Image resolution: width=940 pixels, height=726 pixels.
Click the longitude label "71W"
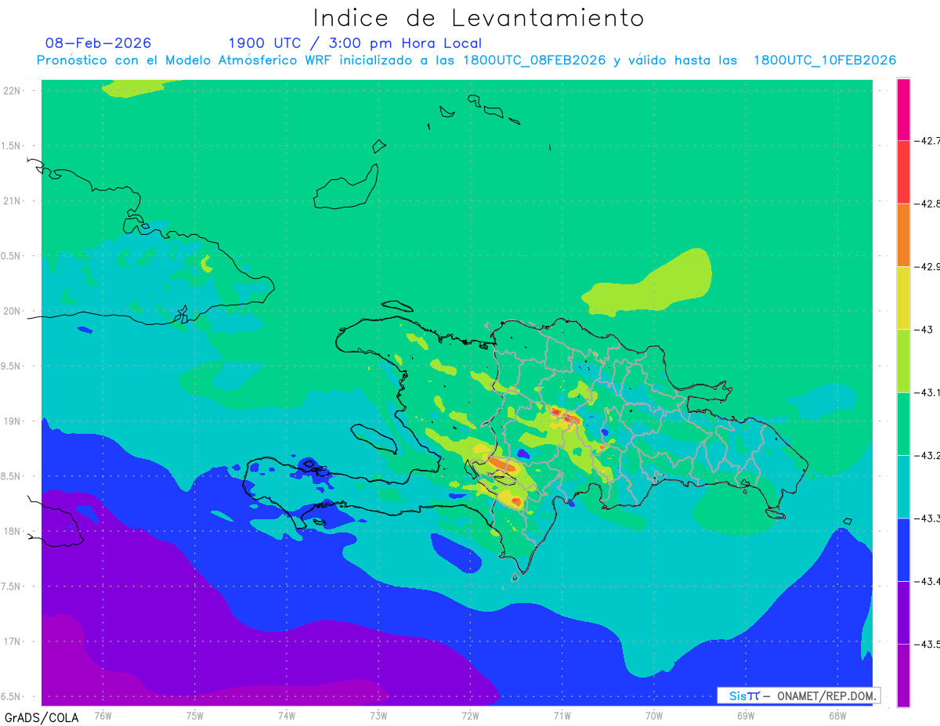click(562, 714)
